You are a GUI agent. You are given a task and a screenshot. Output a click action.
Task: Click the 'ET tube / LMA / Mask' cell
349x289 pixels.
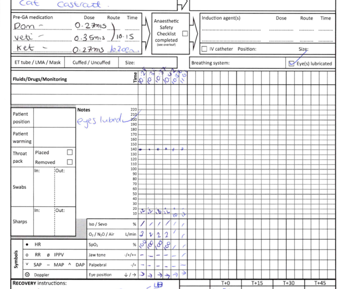pyautogui.click(x=38, y=62)
